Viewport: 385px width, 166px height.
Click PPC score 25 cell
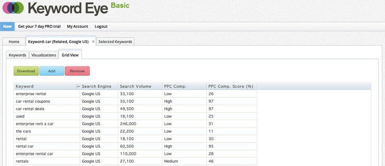(232, 116)
